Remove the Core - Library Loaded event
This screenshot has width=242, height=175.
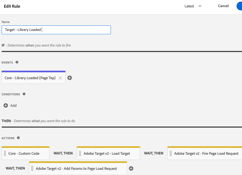pyautogui.click(x=60, y=78)
